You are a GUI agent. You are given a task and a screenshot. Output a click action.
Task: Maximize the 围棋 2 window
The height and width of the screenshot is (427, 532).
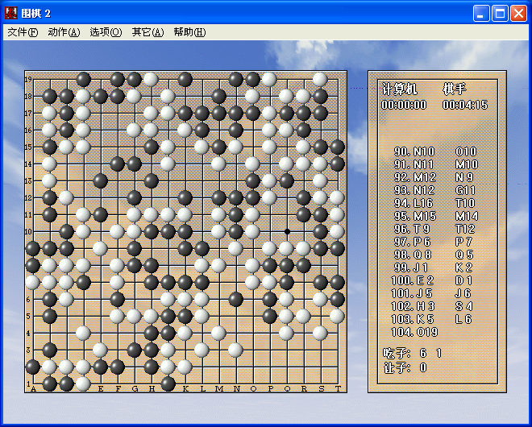point(500,13)
